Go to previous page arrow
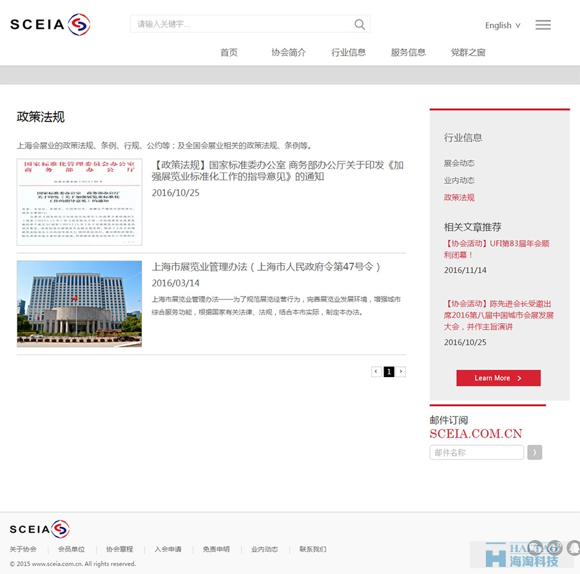This screenshot has width=580, height=574. coord(376,371)
